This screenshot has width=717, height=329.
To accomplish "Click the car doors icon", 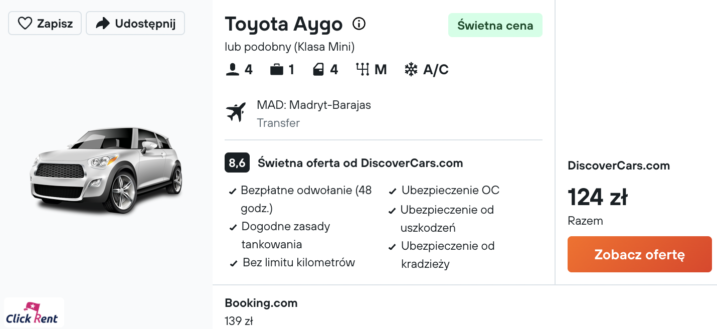I will tap(318, 69).
